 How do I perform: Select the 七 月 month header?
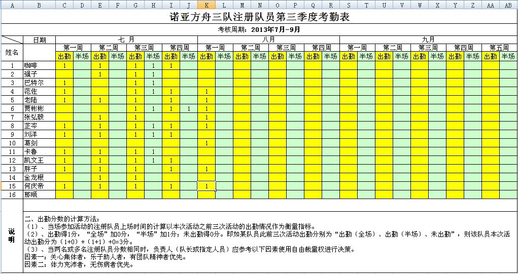(126, 40)
